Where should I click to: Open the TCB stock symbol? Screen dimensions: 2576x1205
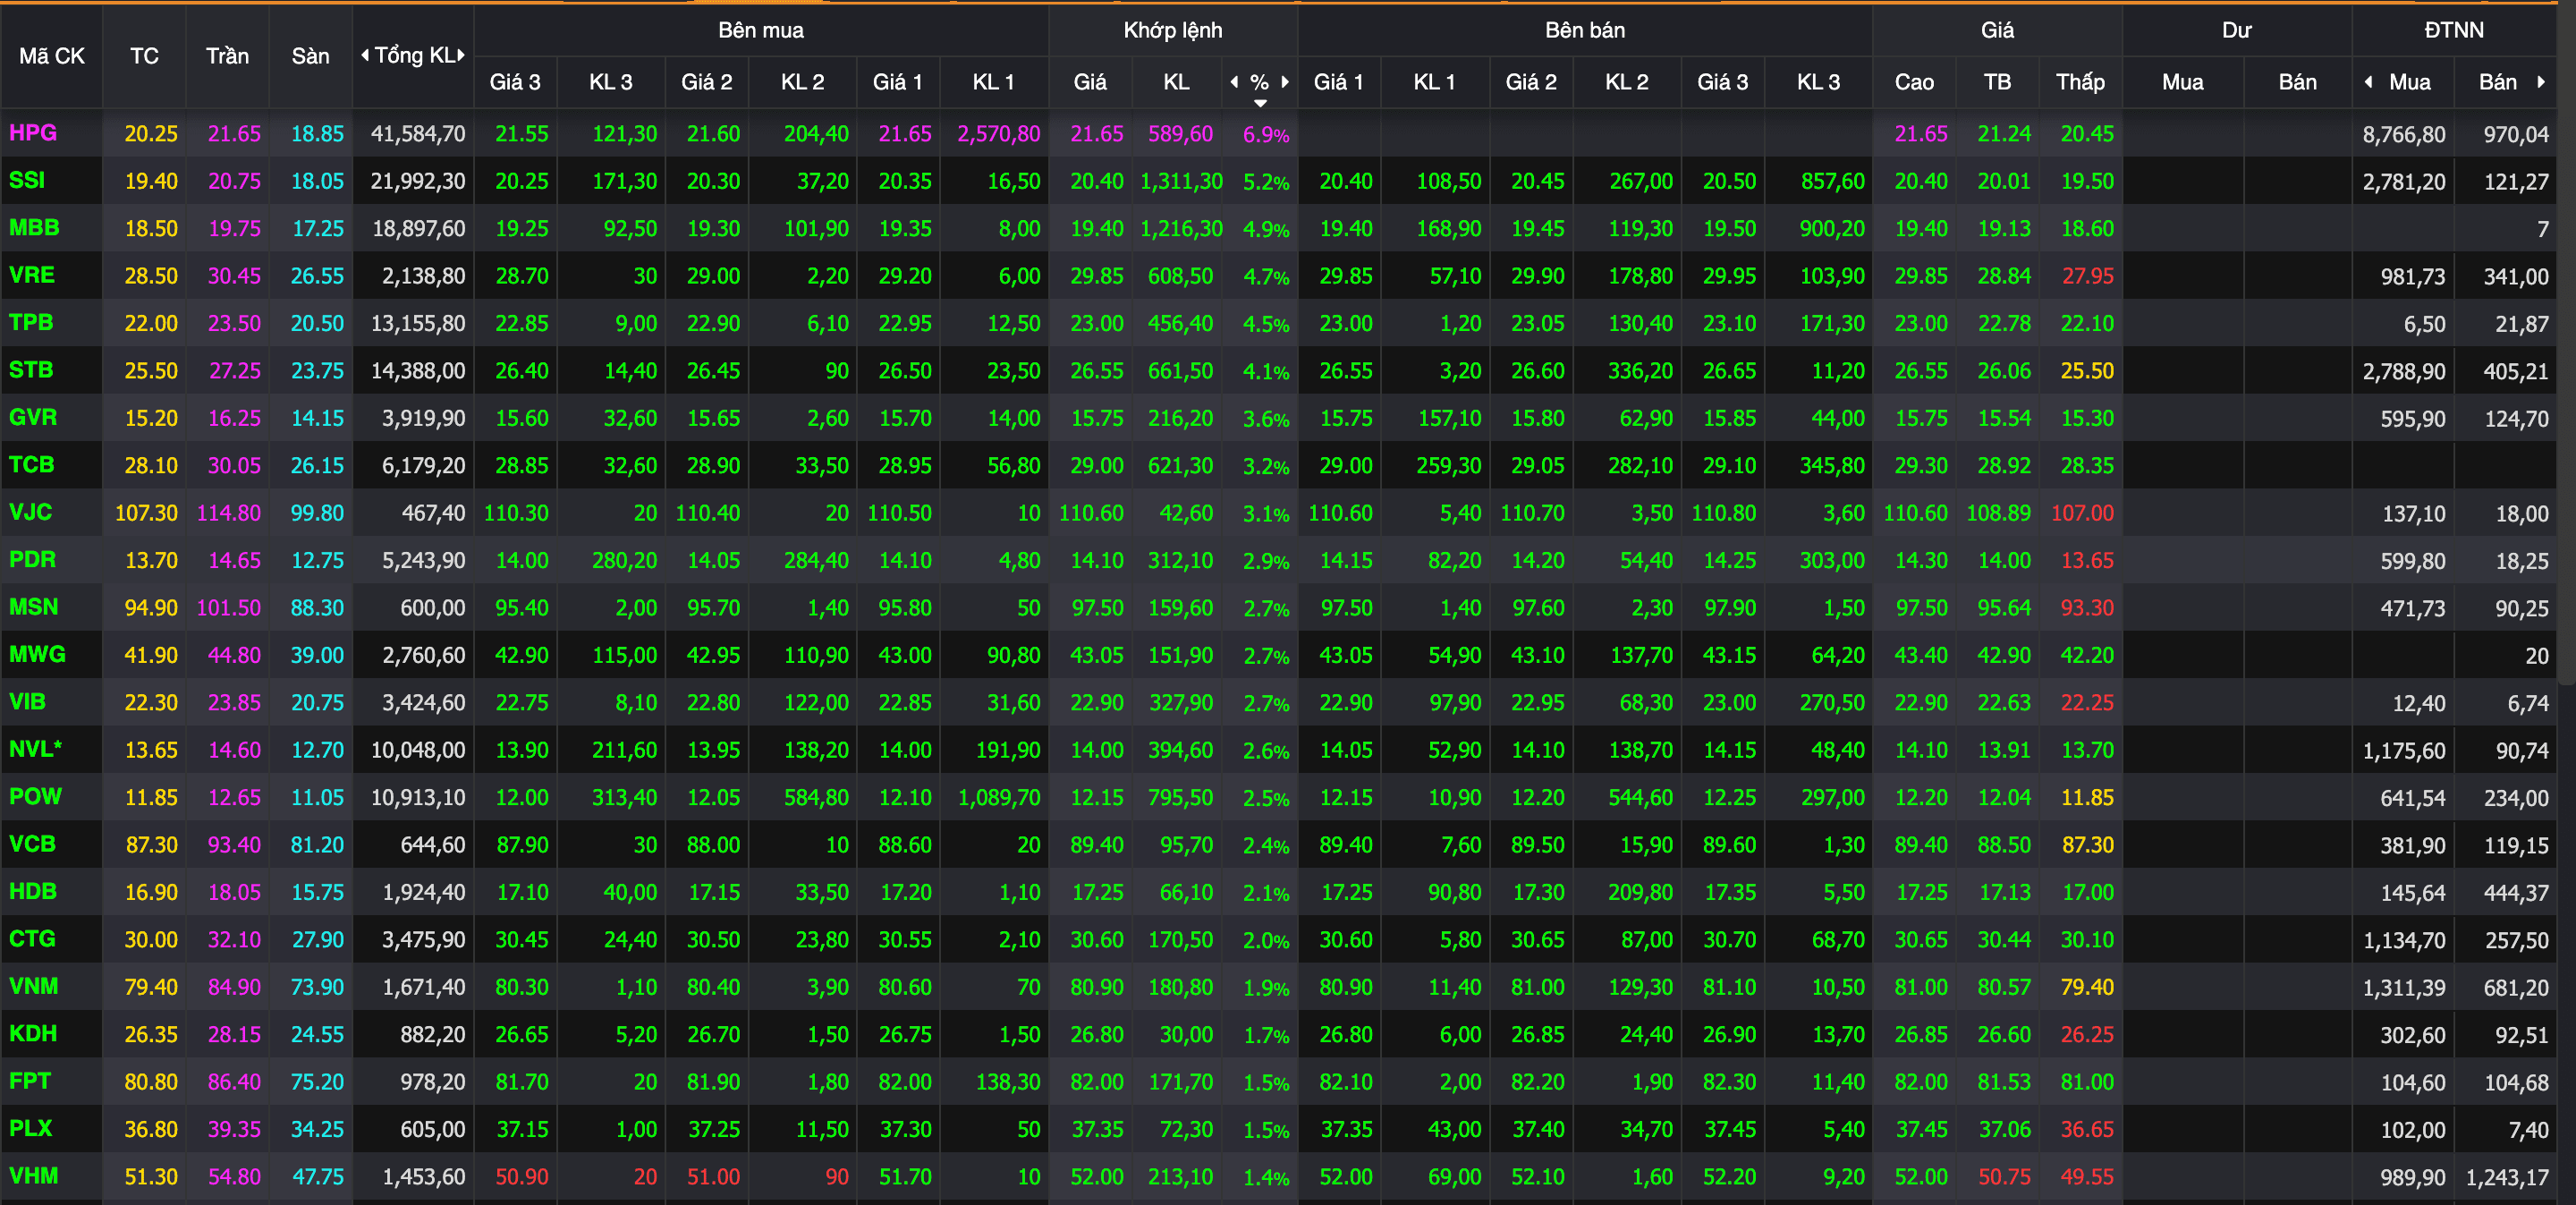pos(32,465)
